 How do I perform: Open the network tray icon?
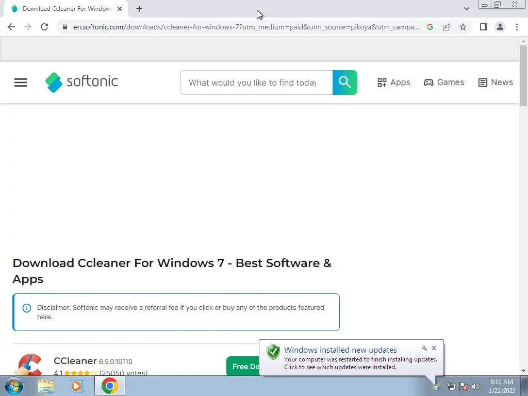point(451,386)
